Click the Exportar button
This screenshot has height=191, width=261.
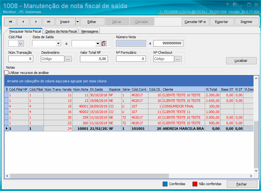[x=221, y=22]
